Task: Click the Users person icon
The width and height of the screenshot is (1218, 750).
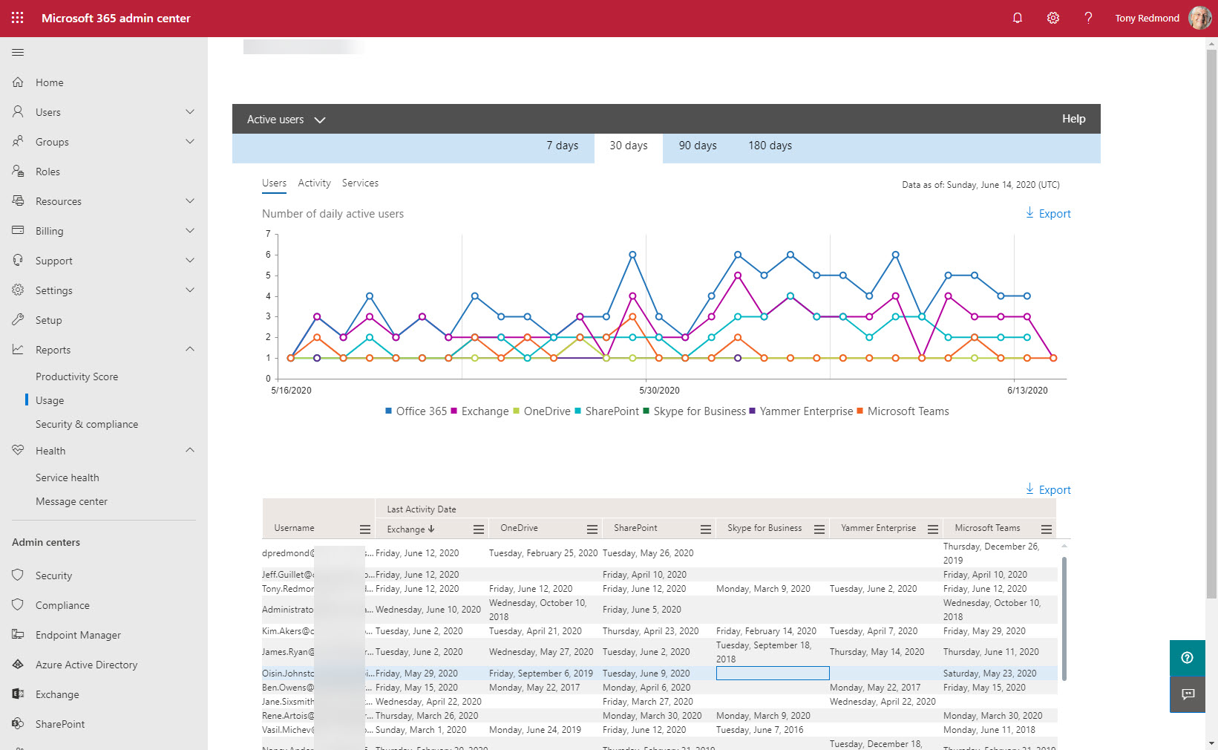Action: (18, 112)
